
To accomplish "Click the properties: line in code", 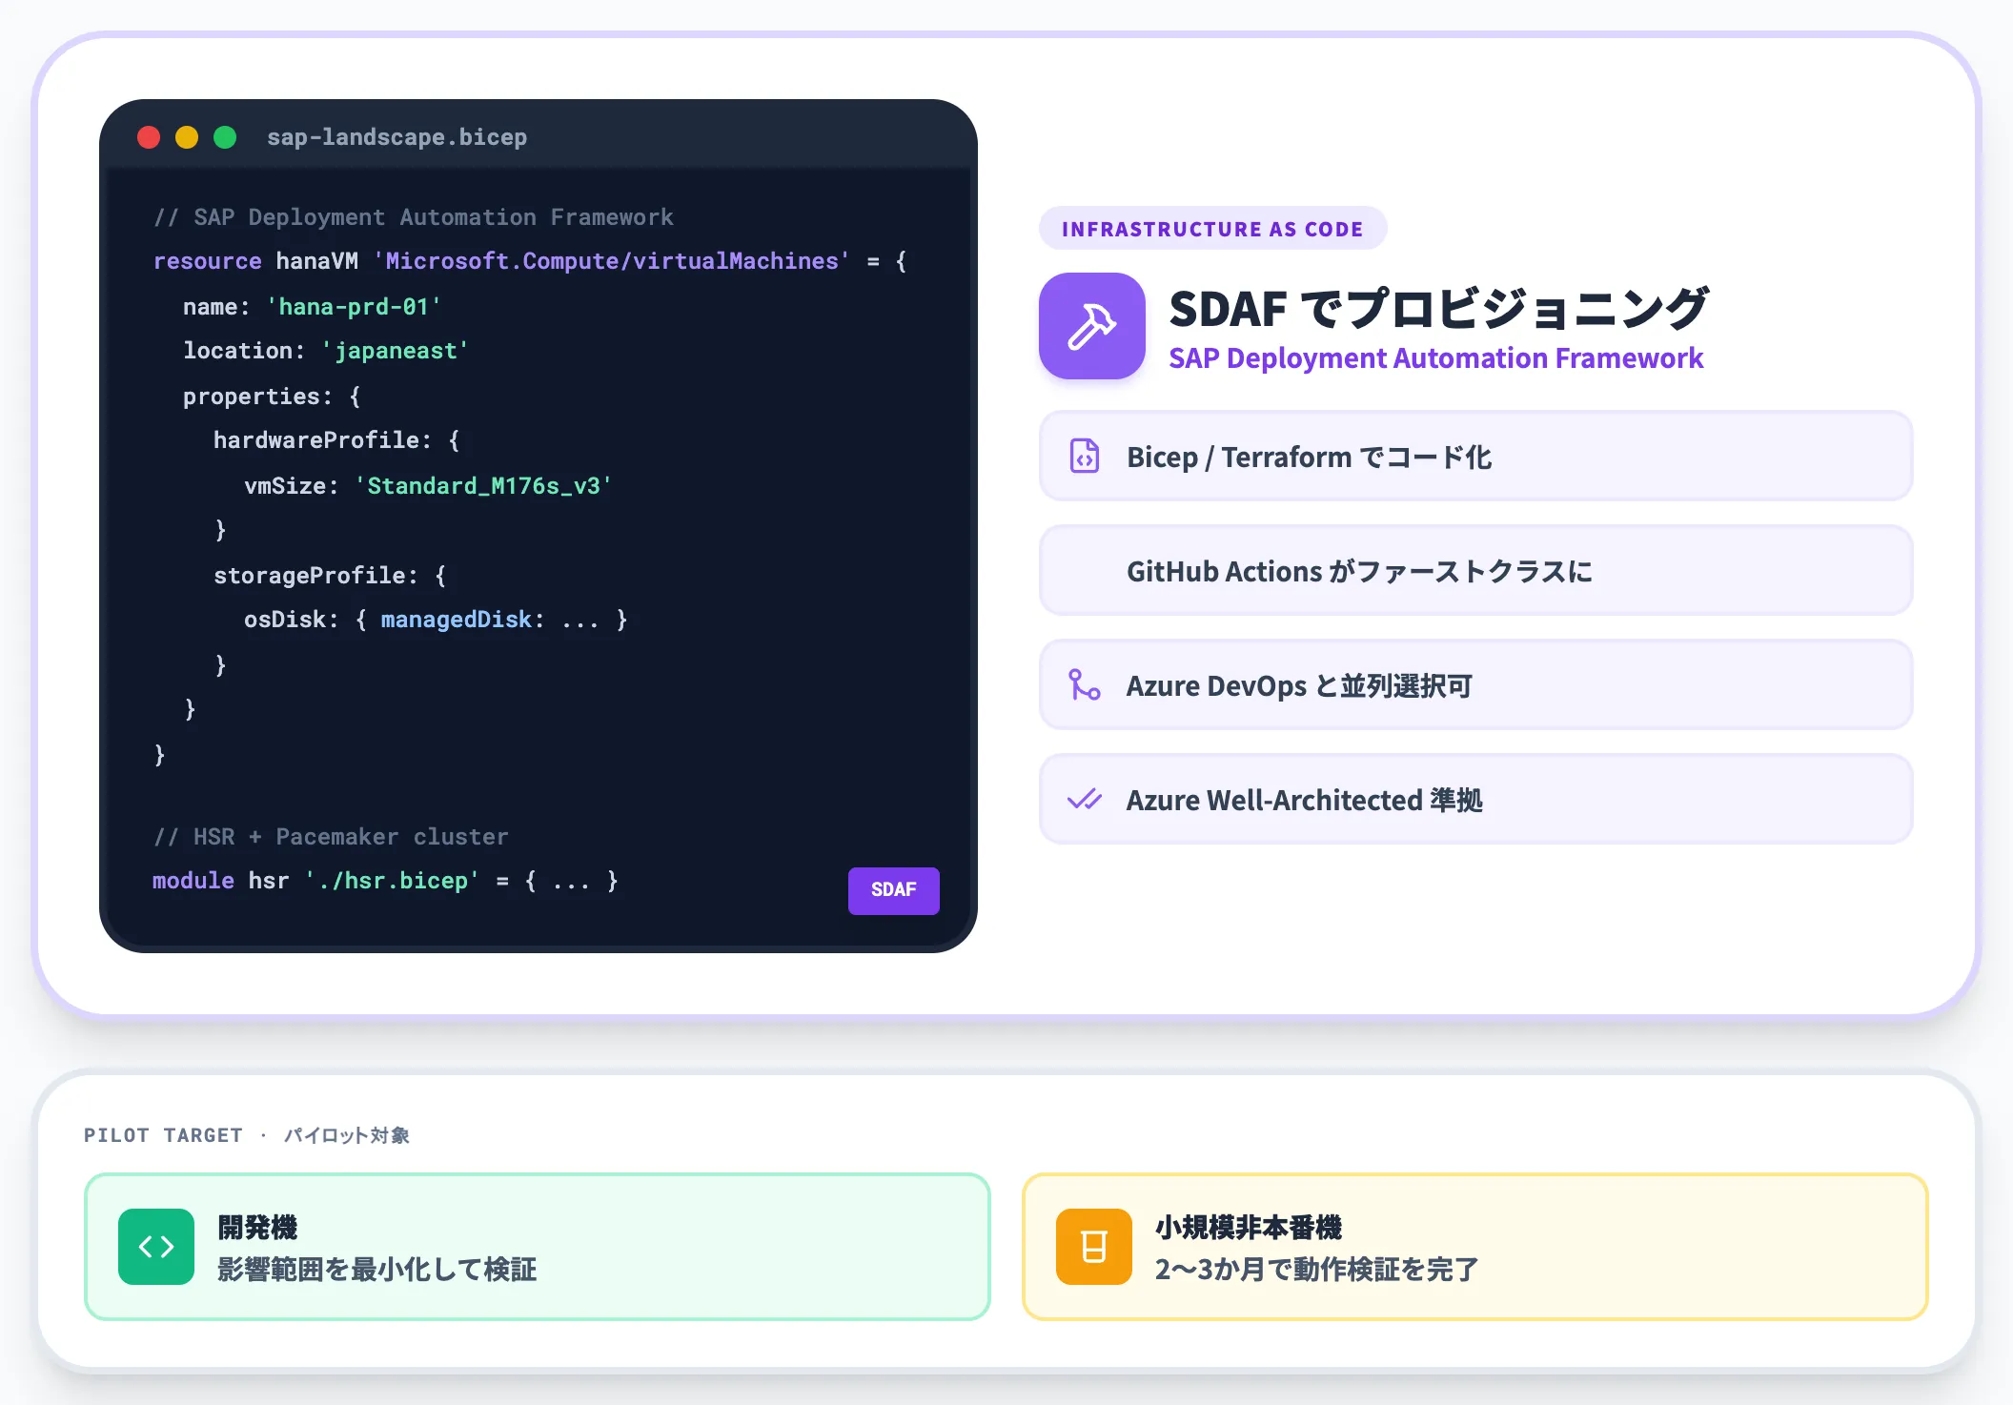I will 272,397.
